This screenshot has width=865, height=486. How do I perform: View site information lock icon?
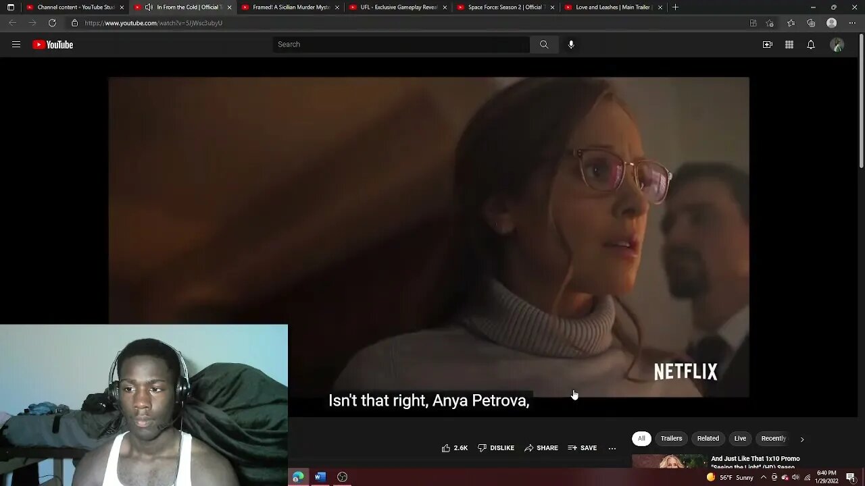click(75, 23)
